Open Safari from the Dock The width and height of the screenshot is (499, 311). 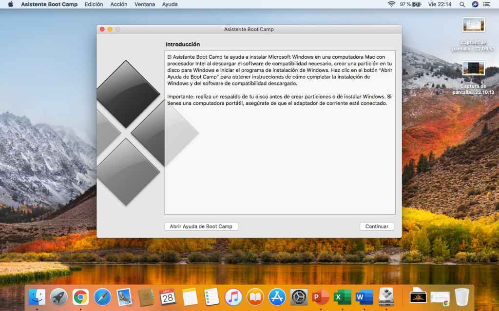[x=102, y=296]
